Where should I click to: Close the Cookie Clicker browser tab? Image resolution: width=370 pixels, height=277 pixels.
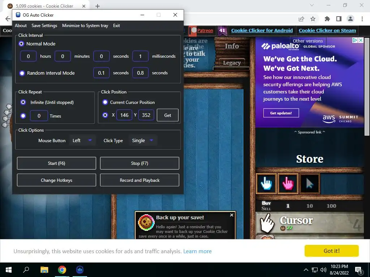[84, 6]
